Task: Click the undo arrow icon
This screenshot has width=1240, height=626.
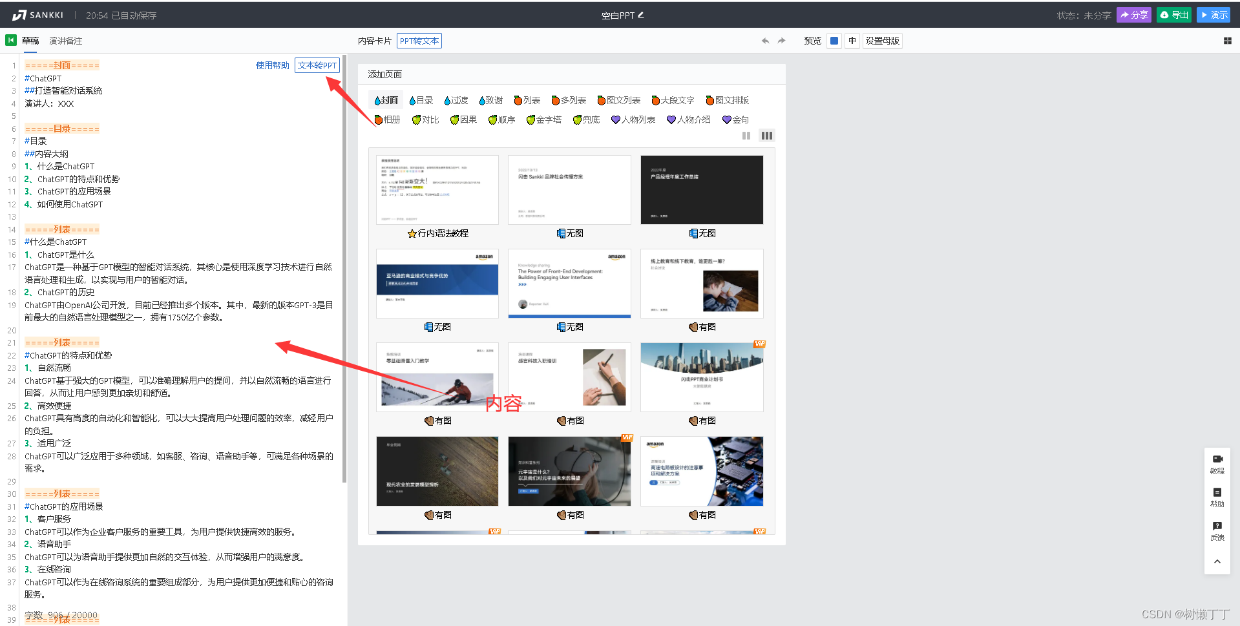Action: click(x=765, y=41)
